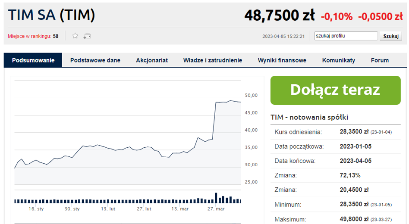Click the TIM SA (TIM) company title
Screen dimensions: 409x224
click(52, 16)
